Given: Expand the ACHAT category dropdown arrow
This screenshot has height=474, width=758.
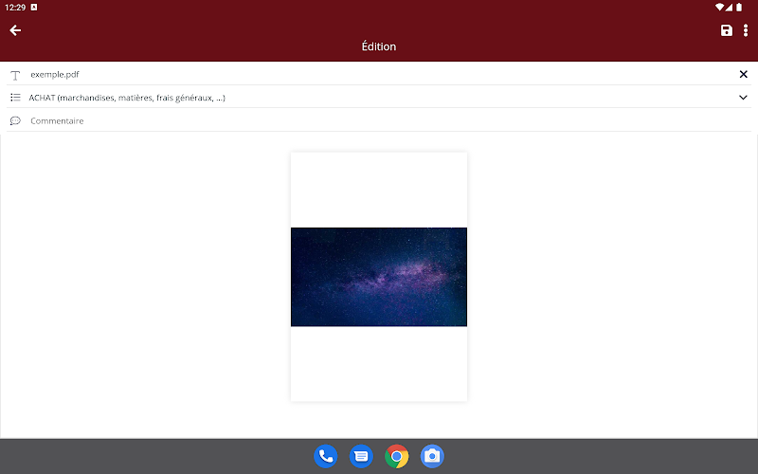Looking at the screenshot, I should [743, 98].
